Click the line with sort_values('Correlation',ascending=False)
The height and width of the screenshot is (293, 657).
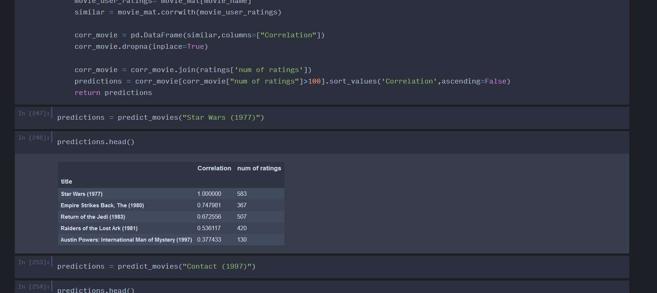coord(292,81)
